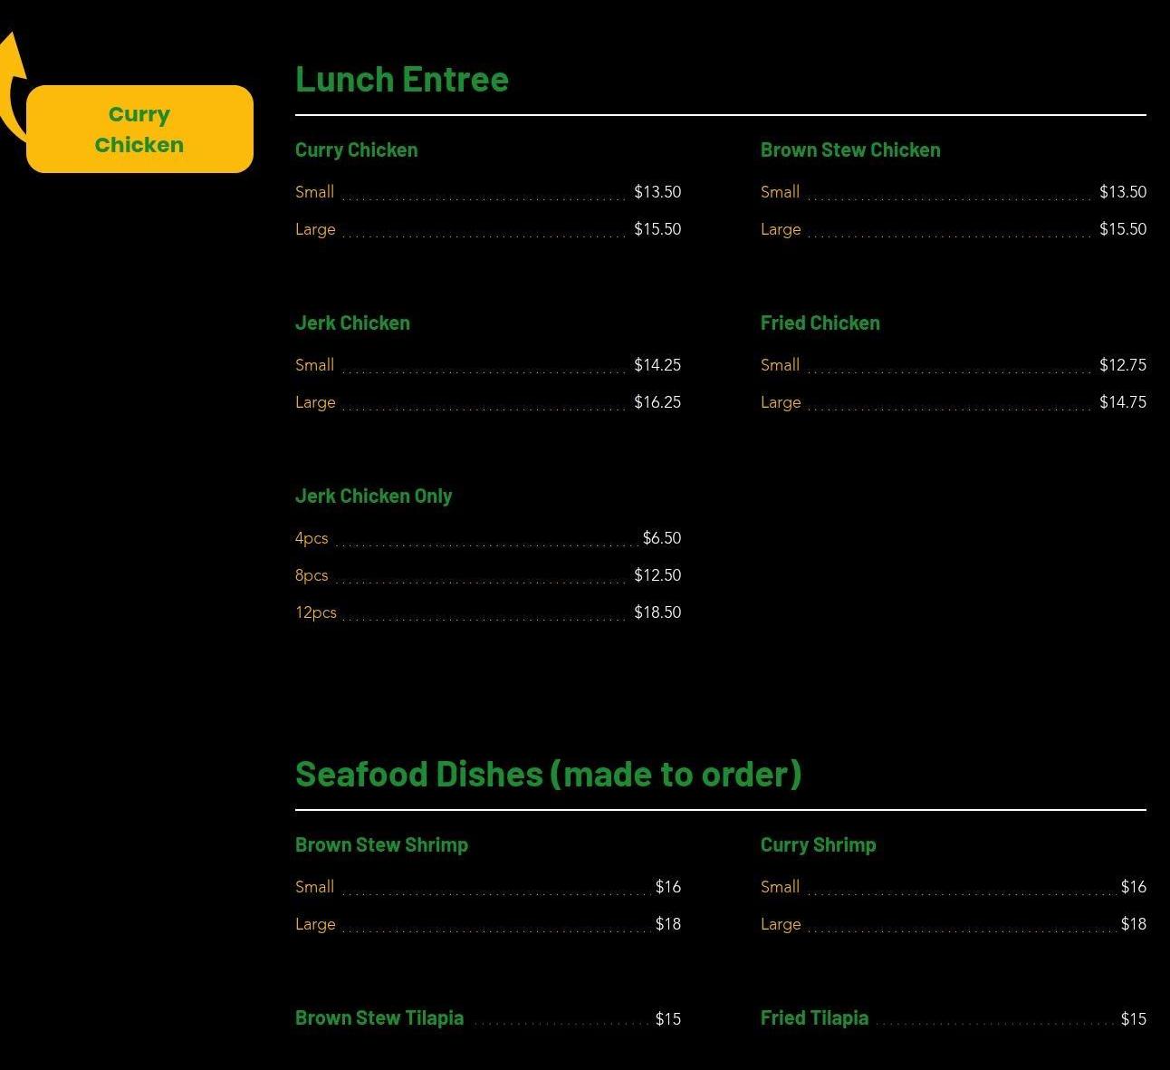The width and height of the screenshot is (1170, 1070).
Task: Select the $14.75 Fried Chicken Large price
Action: (x=1123, y=402)
